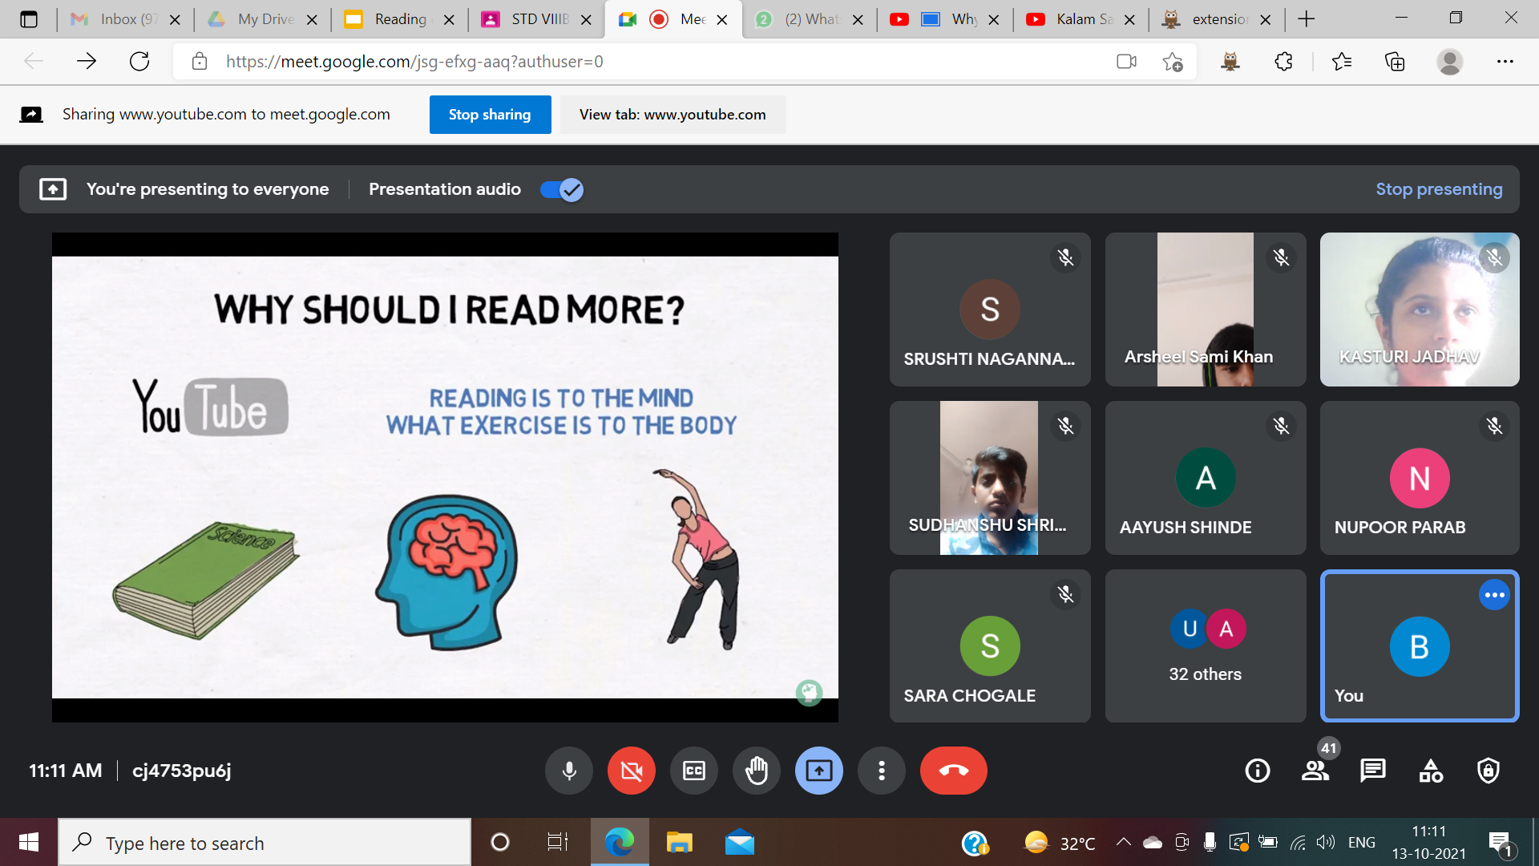This screenshot has height=866, width=1539.
Task: Leave call with red hang-up button
Action: pos(953,771)
